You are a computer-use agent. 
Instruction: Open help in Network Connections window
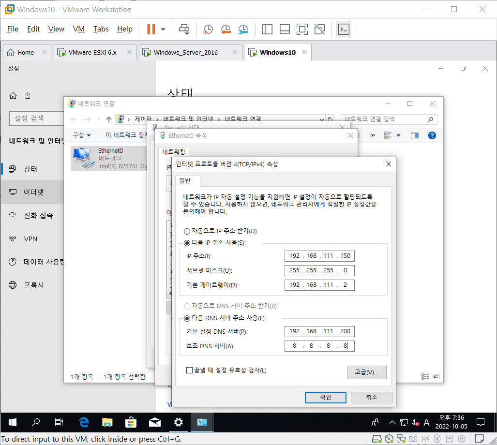pos(432,135)
